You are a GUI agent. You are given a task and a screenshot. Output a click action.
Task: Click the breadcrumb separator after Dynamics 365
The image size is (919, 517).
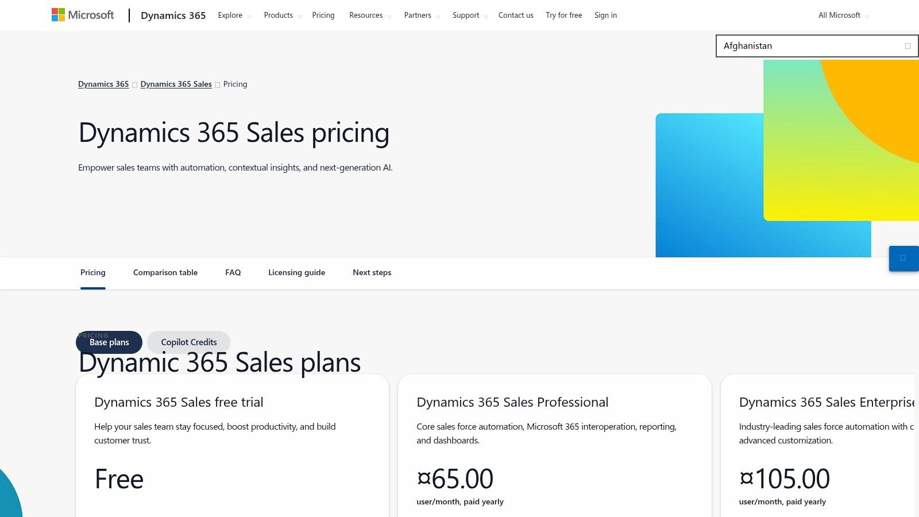coord(134,84)
